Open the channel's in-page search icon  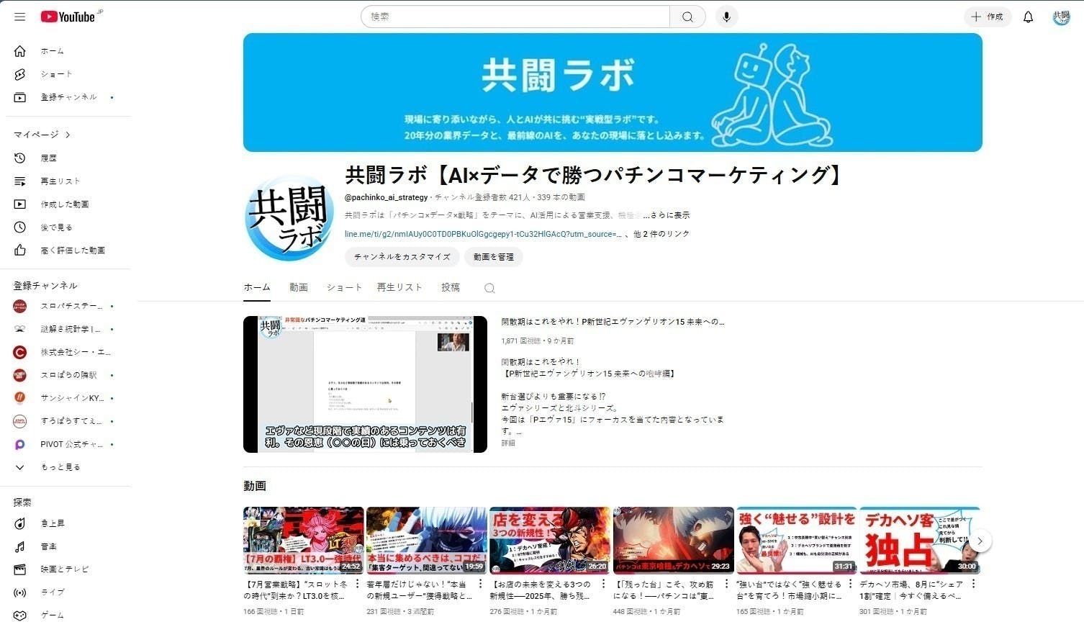click(x=489, y=287)
